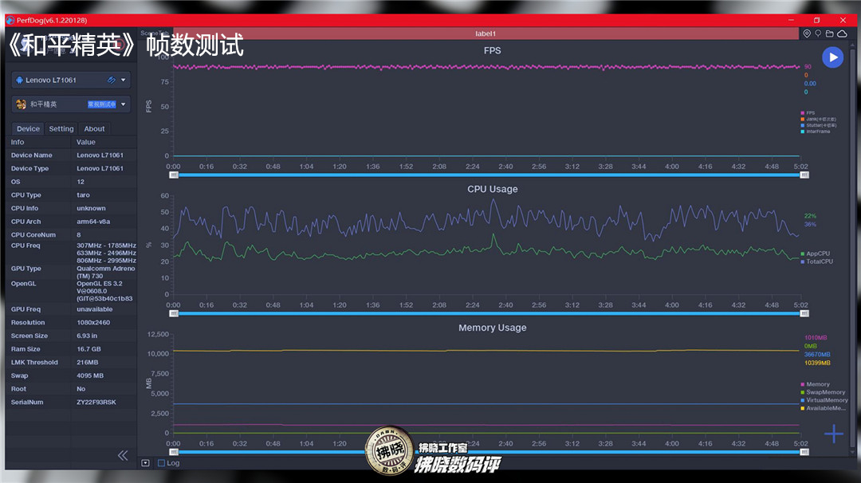Collapse the left panel with double chevron
The height and width of the screenshot is (483, 861).
[123, 455]
